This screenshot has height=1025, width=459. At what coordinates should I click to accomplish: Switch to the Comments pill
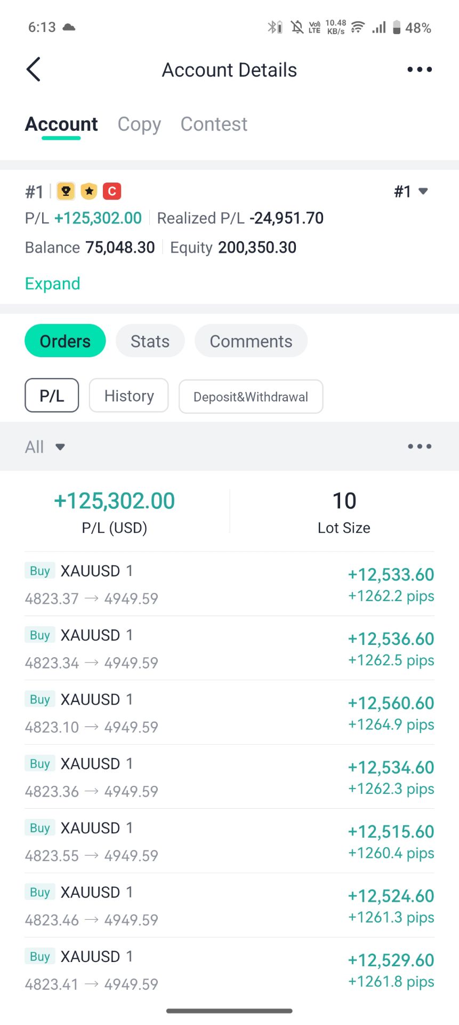tap(251, 341)
